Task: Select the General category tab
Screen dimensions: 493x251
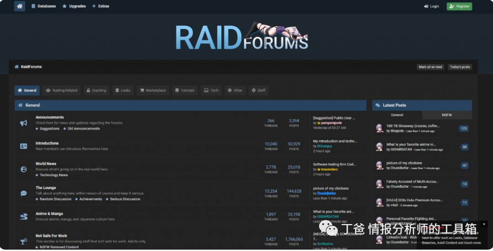Action: (x=27, y=90)
